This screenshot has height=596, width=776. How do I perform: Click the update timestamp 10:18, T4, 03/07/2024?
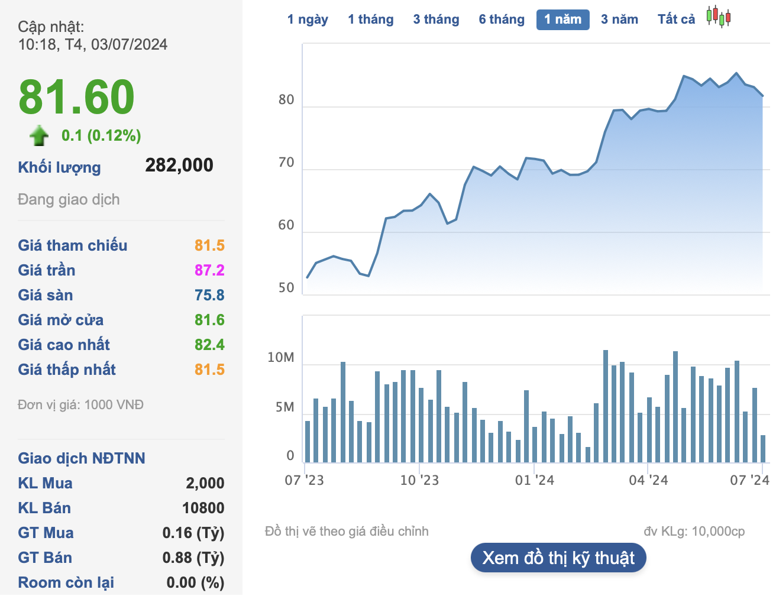coord(93,44)
